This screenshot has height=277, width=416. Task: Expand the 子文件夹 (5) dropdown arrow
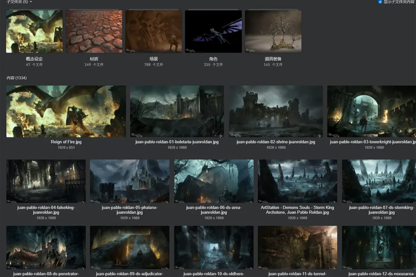coord(31,2)
